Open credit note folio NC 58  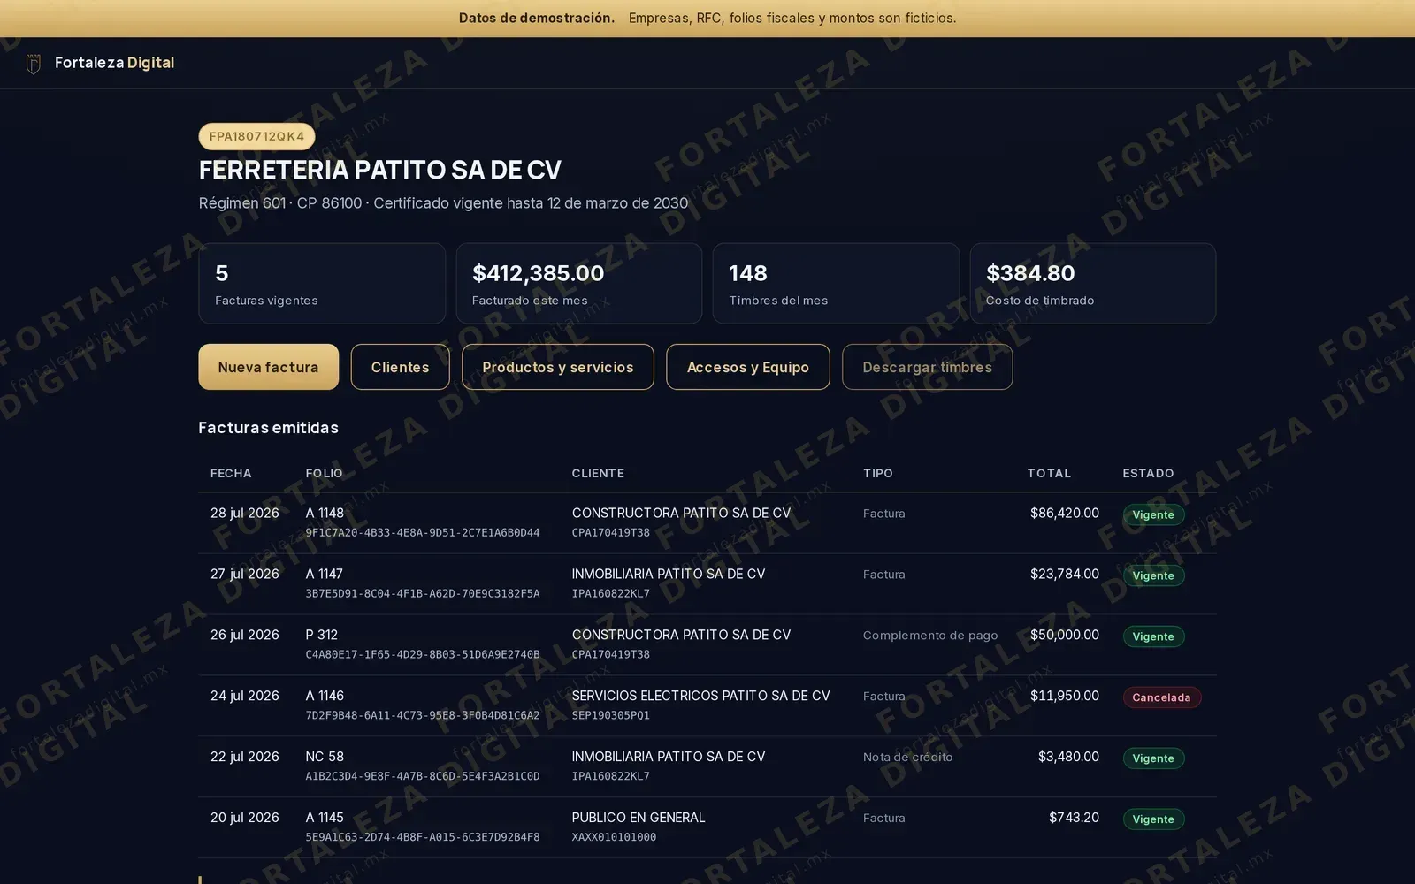pyautogui.click(x=325, y=757)
